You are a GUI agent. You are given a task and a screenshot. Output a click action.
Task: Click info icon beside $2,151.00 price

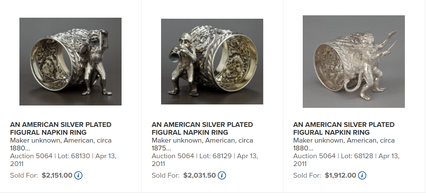(78, 176)
